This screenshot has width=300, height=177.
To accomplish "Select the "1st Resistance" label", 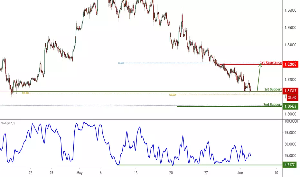I will point(271,62).
